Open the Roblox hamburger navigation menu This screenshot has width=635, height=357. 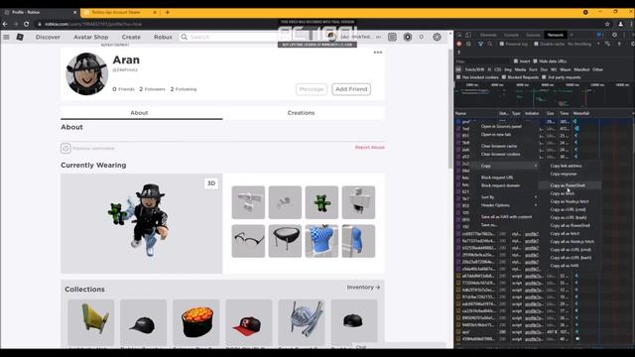pyautogui.click(x=6, y=37)
